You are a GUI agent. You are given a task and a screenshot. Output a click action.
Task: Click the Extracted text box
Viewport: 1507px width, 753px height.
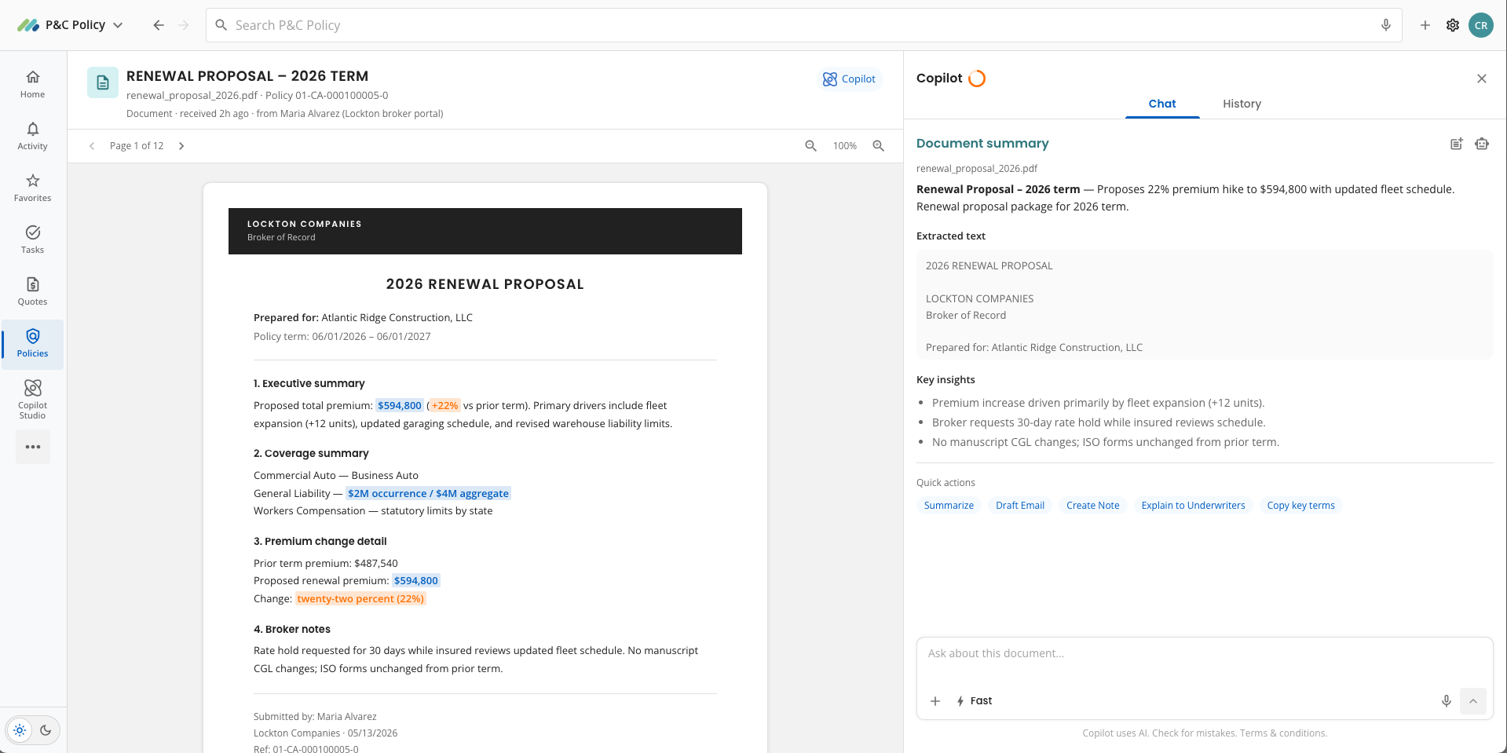point(1205,305)
